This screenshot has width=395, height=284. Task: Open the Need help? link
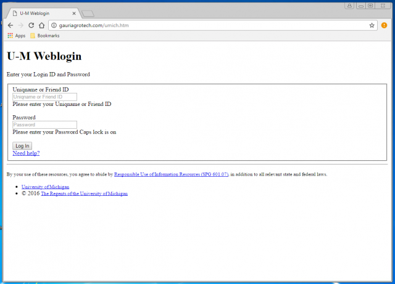point(26,153)
